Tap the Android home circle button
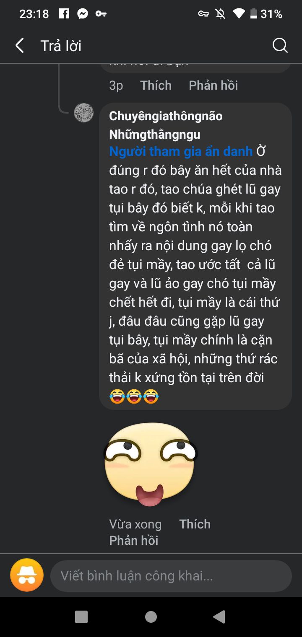Image resolution: width=302 pixels, height=637 pixels. (x=151, y=617)
